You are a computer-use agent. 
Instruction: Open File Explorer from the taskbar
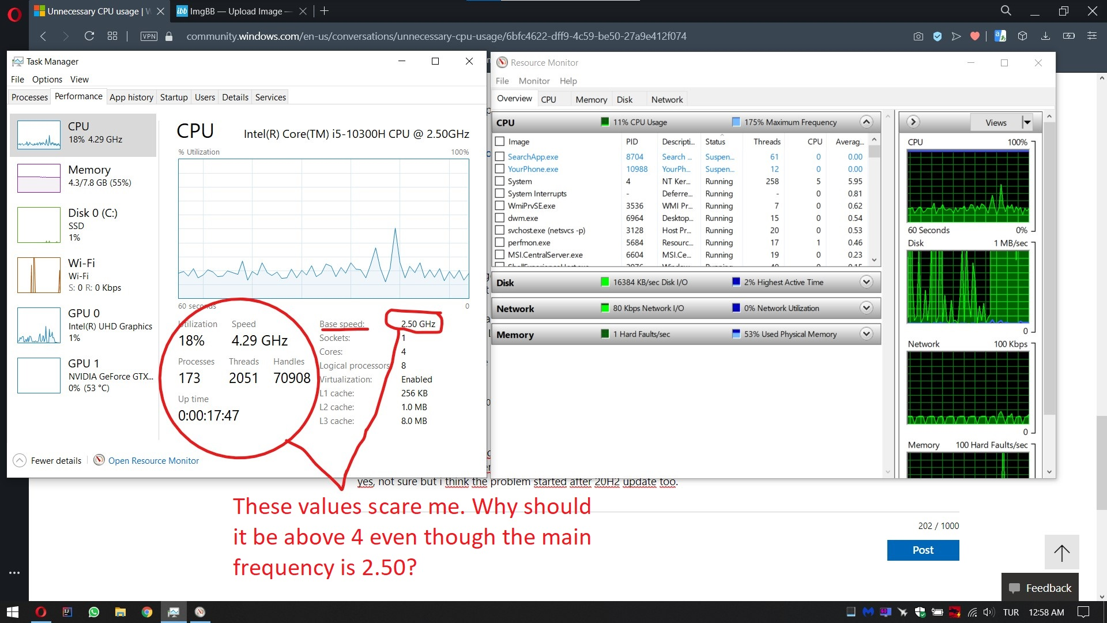pos(120,612)
